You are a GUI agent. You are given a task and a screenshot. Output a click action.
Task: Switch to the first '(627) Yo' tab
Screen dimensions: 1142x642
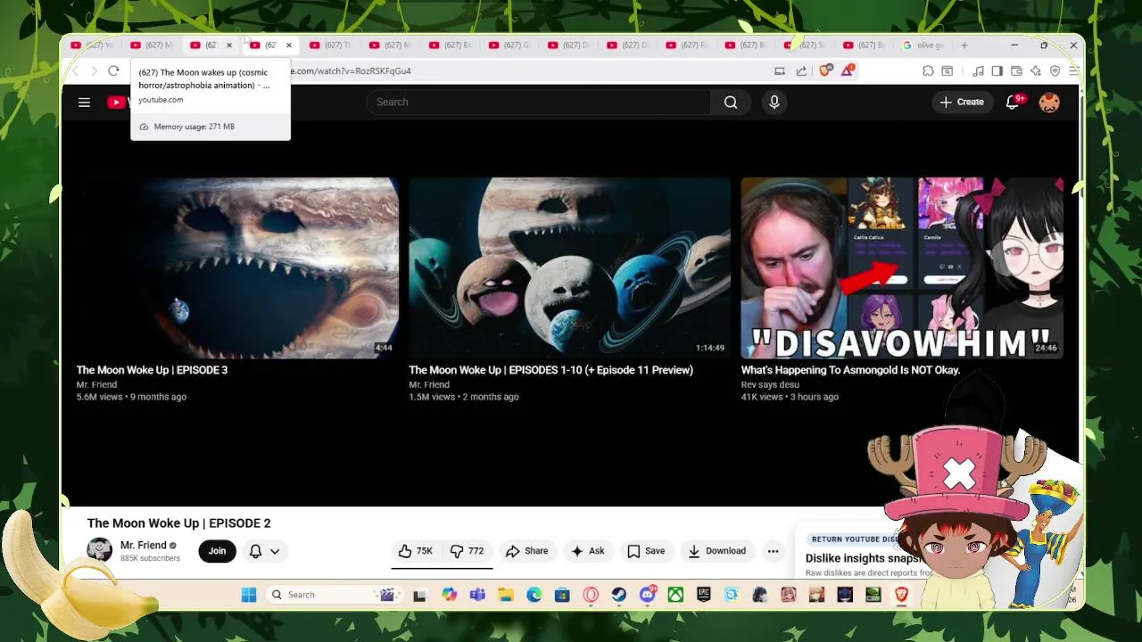tap(93, 45)
